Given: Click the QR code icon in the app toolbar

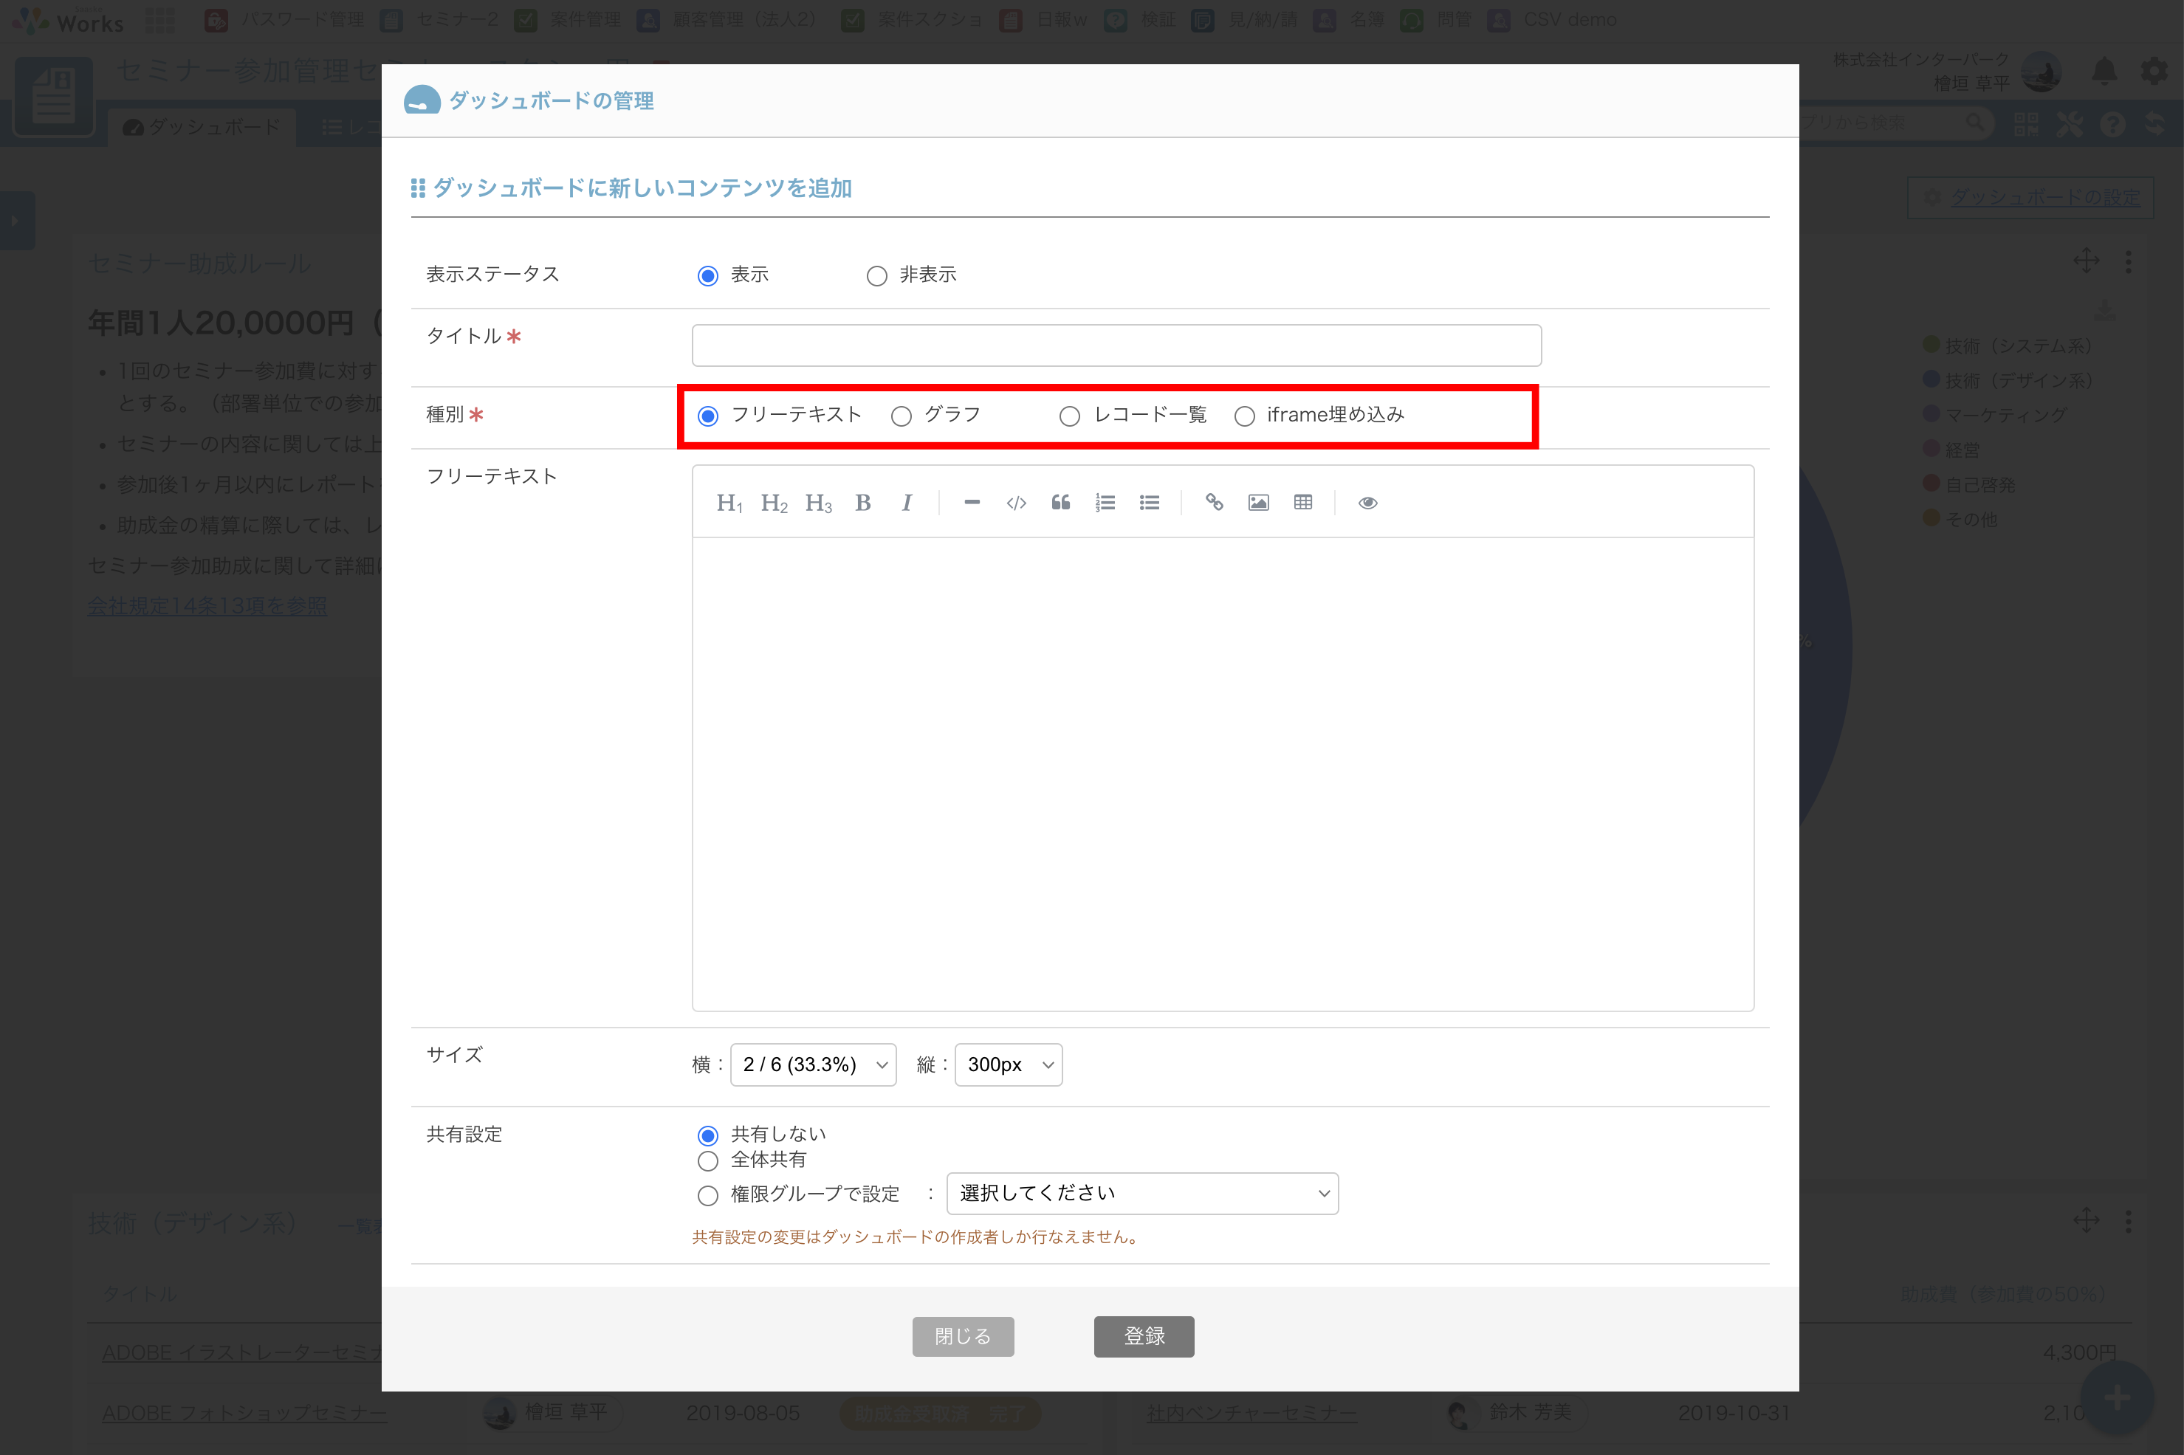Looking at the screenshot, I should pyautogui.click(x=2026, y=124).
